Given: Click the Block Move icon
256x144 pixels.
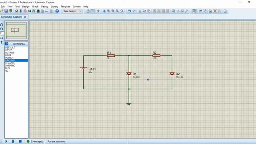Looking at the screenshot, I should click(x=159, y=11).
